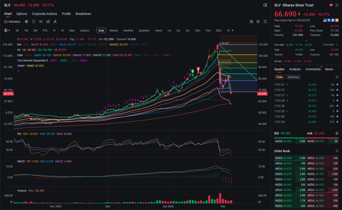Click the RSI indicator label
The height and width of the screenshot is (210, 342).
(x=19, y=134)
